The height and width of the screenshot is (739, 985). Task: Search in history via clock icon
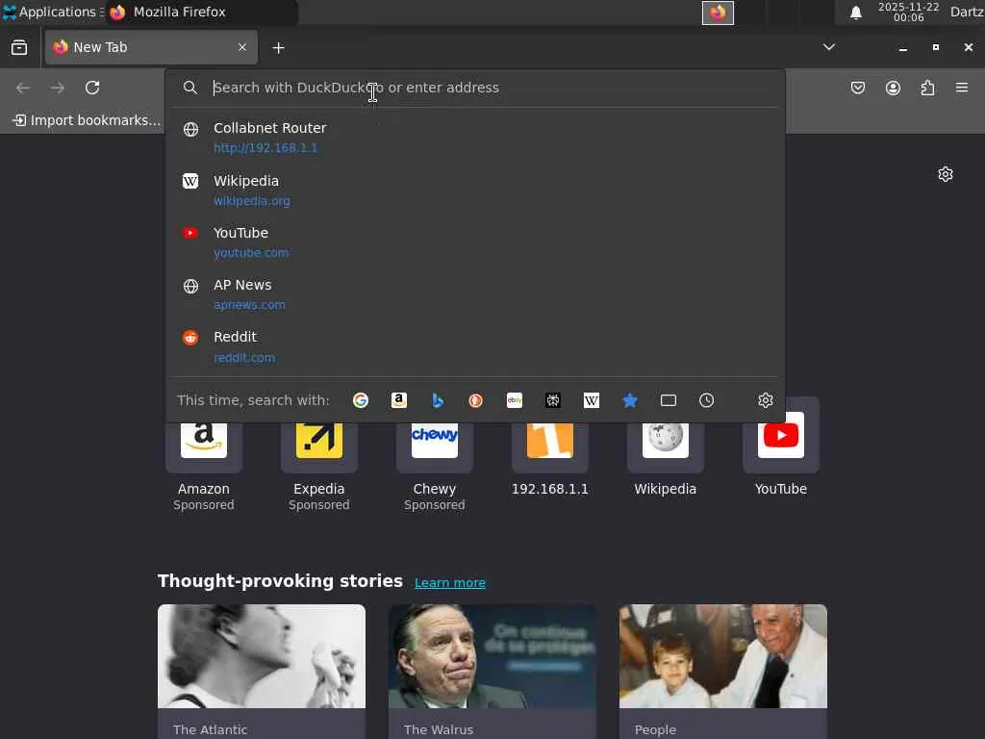(707, 400)
